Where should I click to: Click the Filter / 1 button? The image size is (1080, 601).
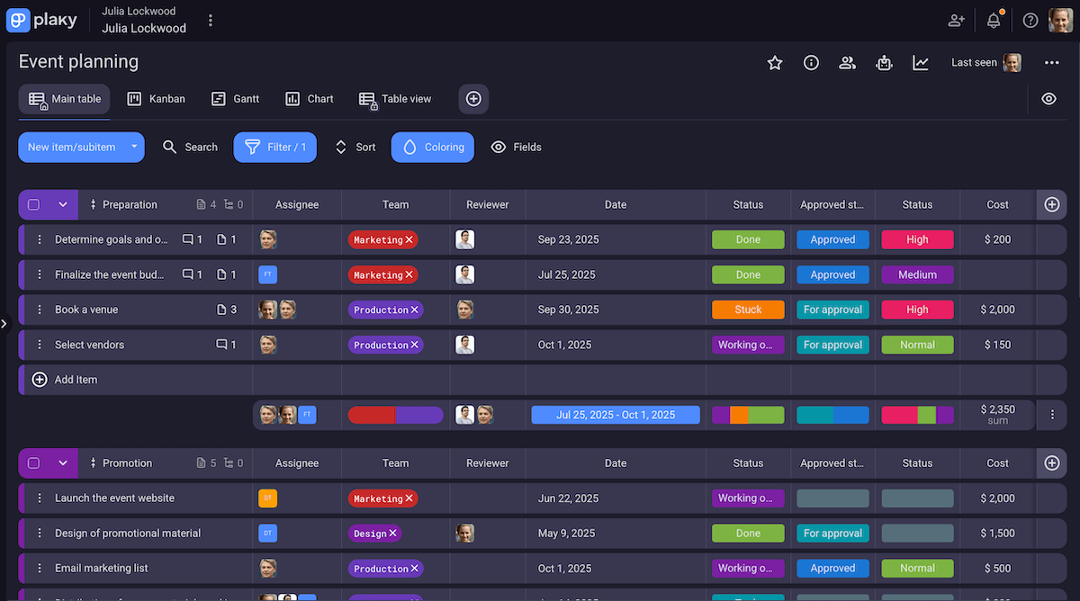point(275,148)
